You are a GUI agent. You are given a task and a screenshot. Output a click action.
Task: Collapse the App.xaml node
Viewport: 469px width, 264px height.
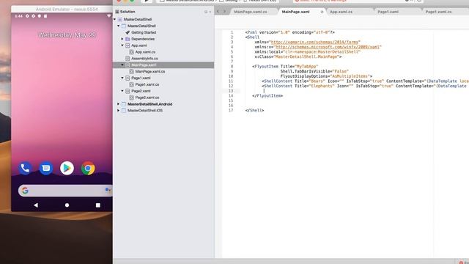tap(122, 45)
